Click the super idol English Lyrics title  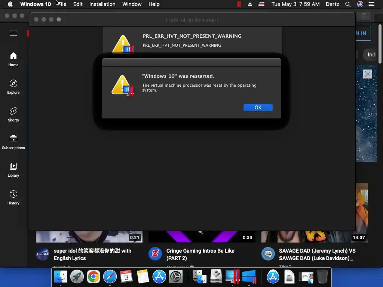93,254
